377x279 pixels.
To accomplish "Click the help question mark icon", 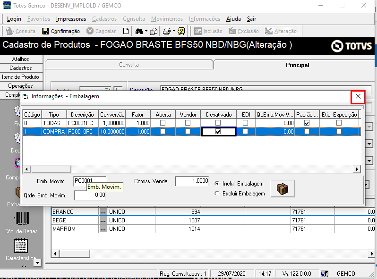I will tap(181, 31).
